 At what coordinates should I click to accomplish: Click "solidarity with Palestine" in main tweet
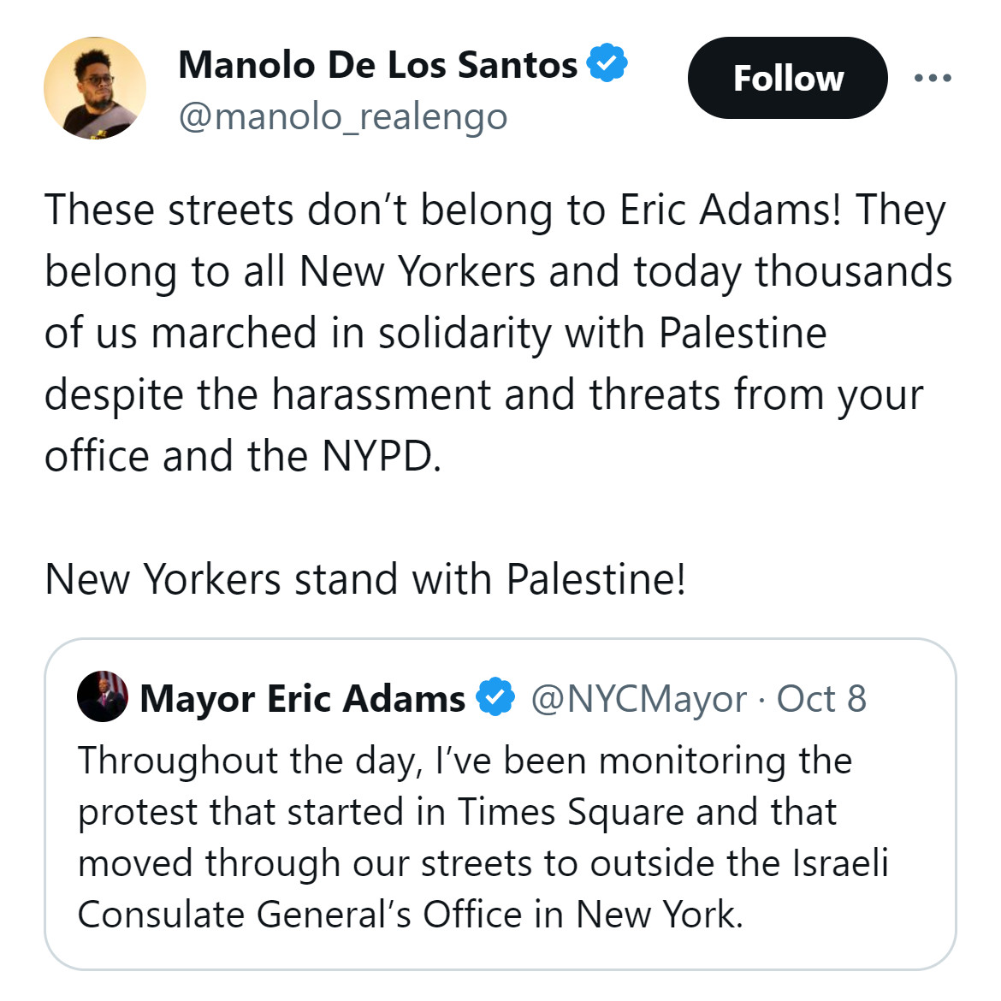click(x=602, y=333)
